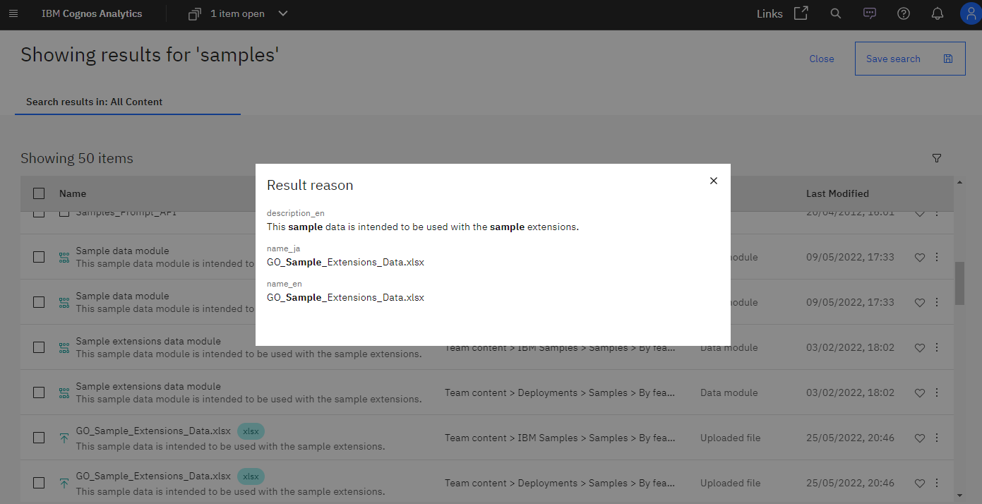982x504 pixels.
Task: Click scrollbar down arrow of results list
Action: pyautogui.click(x=959, y=496)
